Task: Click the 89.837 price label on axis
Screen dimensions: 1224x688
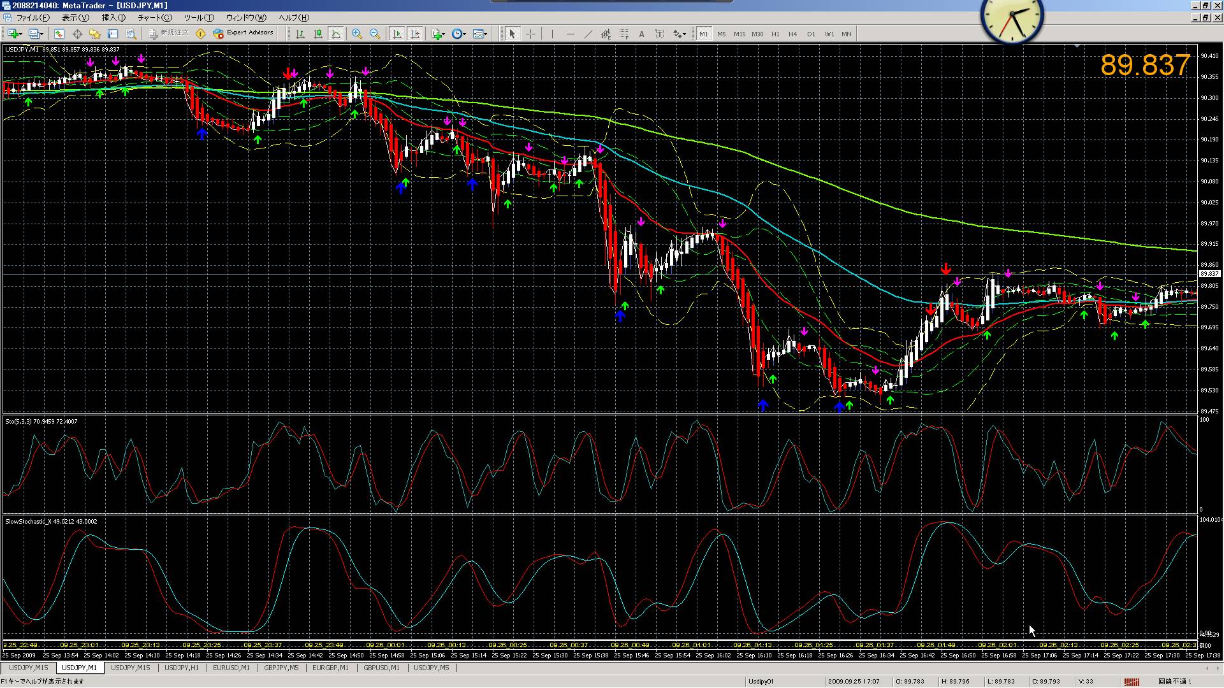Action: (1209, 274)
